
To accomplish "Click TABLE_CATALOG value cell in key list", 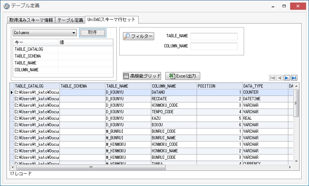I will click(x=85, y=49).
